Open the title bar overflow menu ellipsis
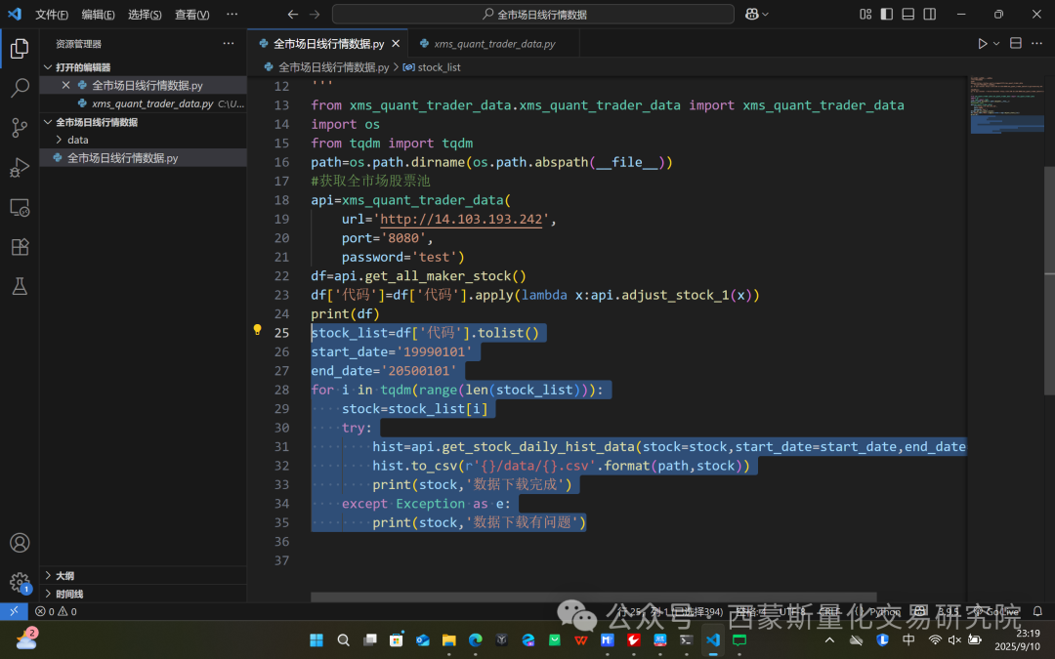This screenshot has width=1055, height=659. (x=232, y=14)
